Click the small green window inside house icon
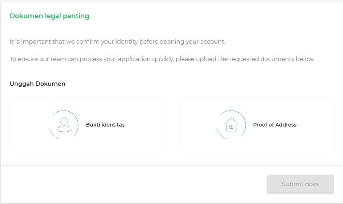This screenshot has width=343, height=204. click(x=231, y=127)
